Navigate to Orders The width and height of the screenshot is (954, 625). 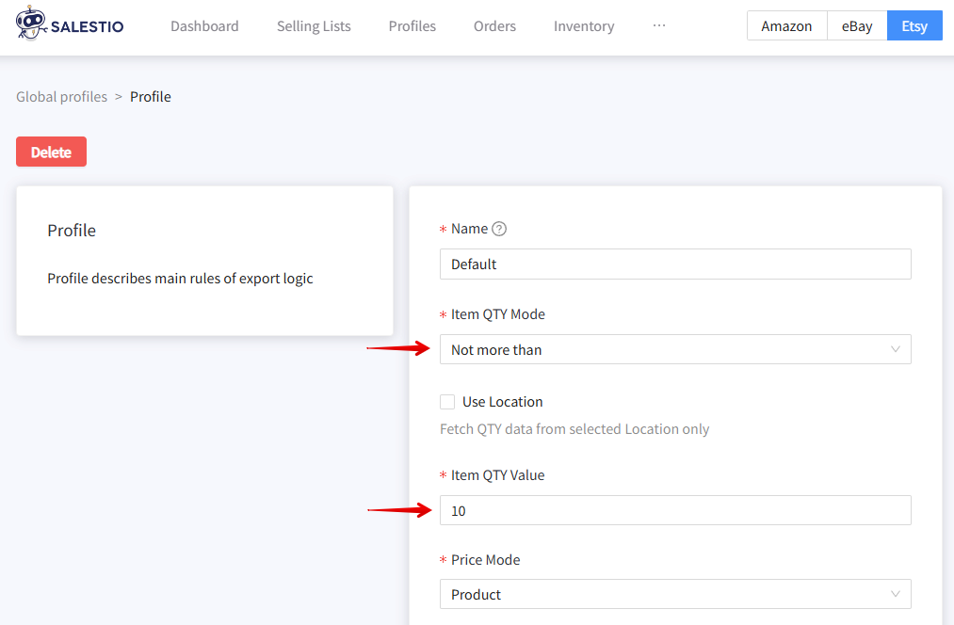click(x=494, y=26)
